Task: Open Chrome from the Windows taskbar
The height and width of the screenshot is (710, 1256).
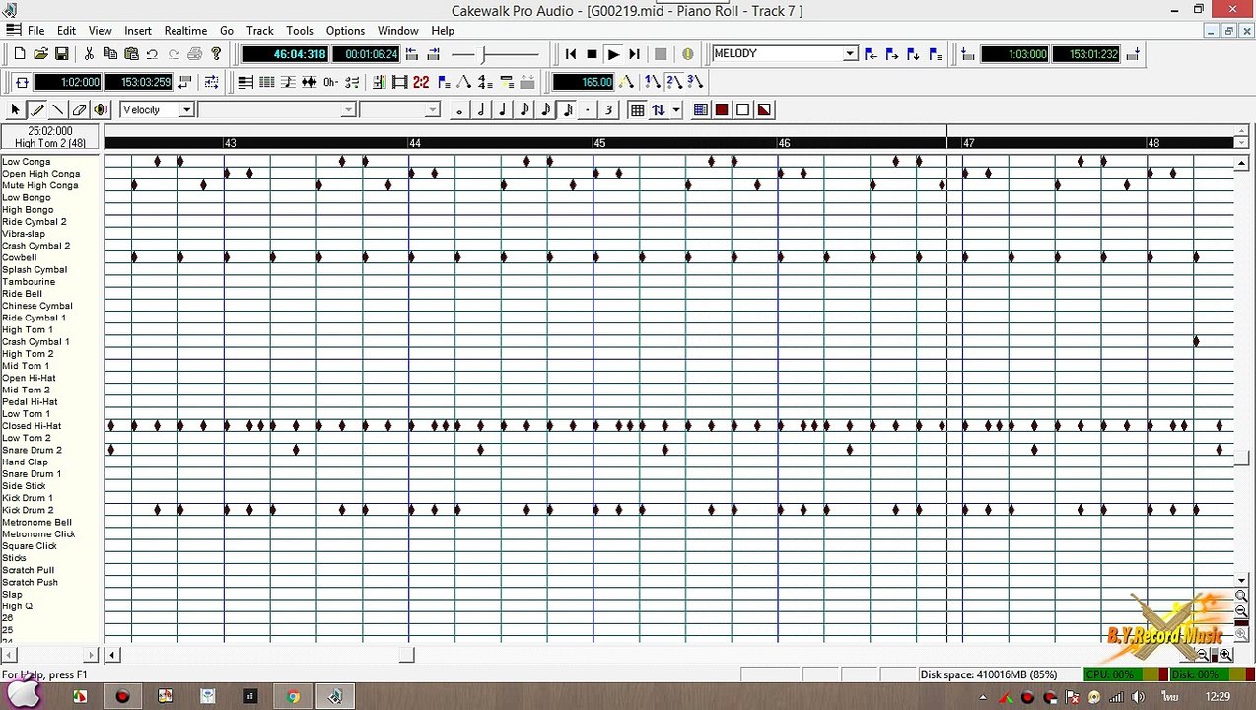Action: coord(293,696)
